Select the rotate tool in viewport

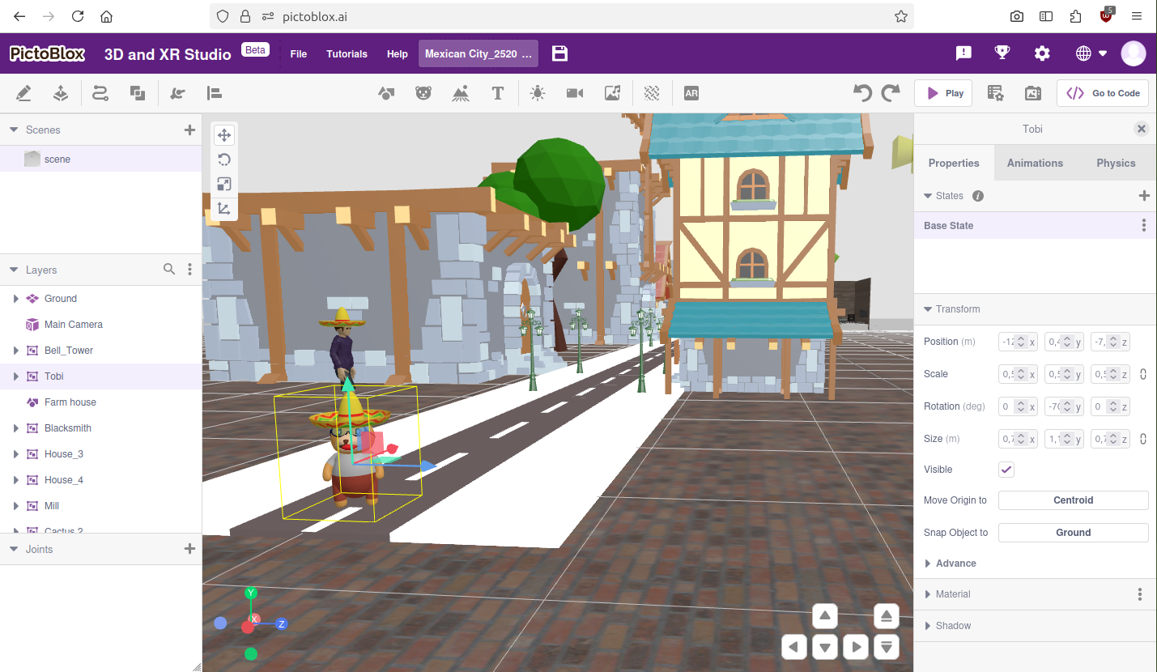pos(224,159)
